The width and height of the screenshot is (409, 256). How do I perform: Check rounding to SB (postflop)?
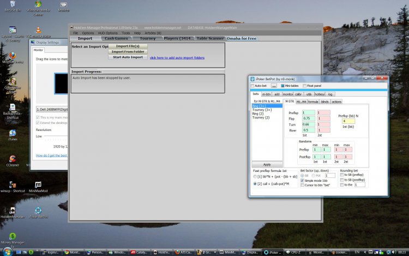point(342,180)
